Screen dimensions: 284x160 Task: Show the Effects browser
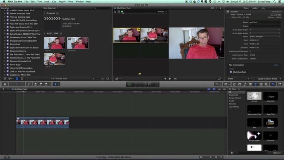234,84
